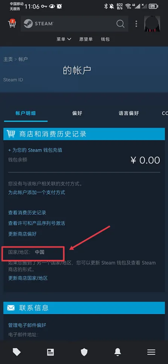The width and height of the screenshot is (168, 364).
Task: Tap the Steam search input field
Action: (74, 24)
